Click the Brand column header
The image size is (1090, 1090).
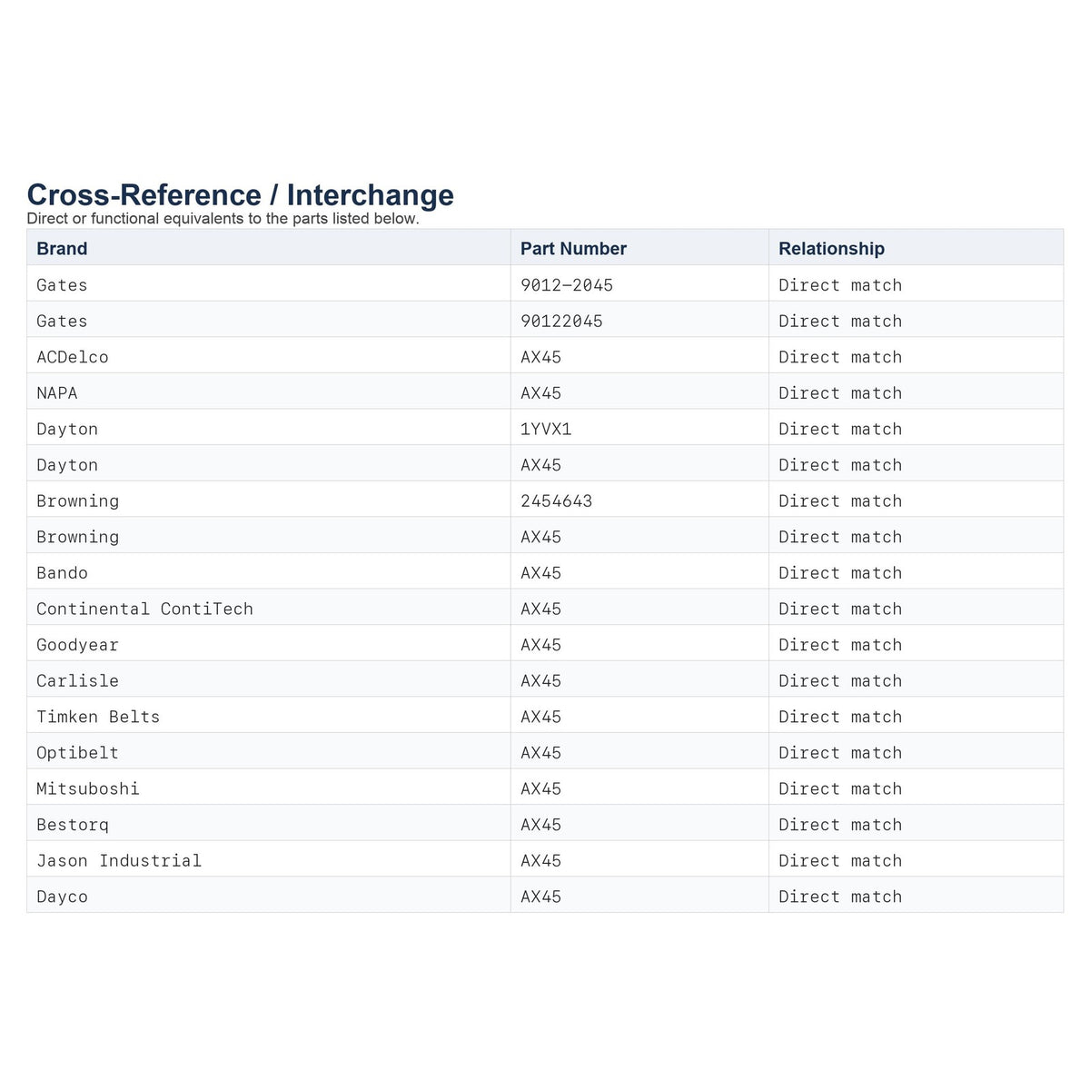coord(269,248)
